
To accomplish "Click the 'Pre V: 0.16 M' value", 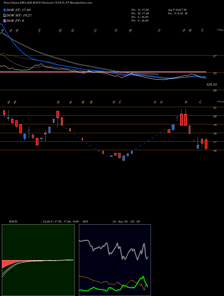I will coord(177,13).
